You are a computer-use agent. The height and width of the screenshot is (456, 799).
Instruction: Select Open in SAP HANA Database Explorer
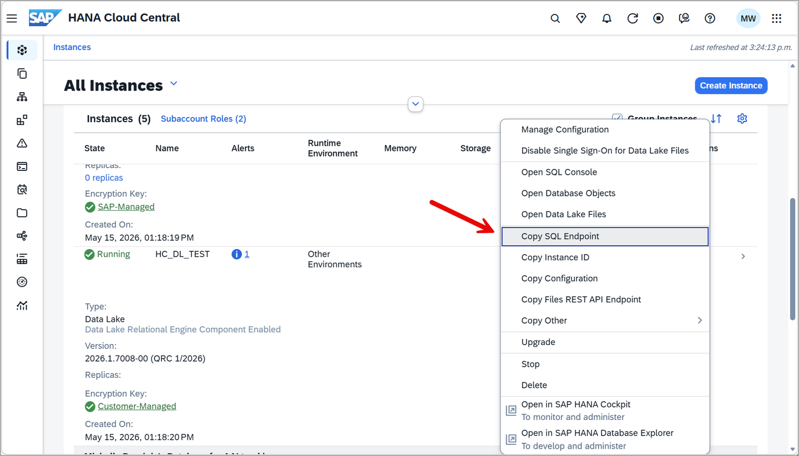605,439
